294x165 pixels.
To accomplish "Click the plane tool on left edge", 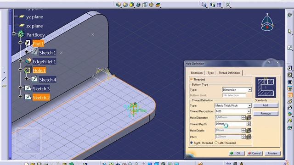I will click(4, 86).
